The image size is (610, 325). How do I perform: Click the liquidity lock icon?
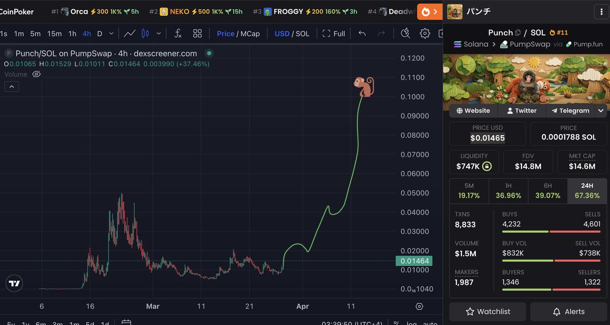click(487, 166)
